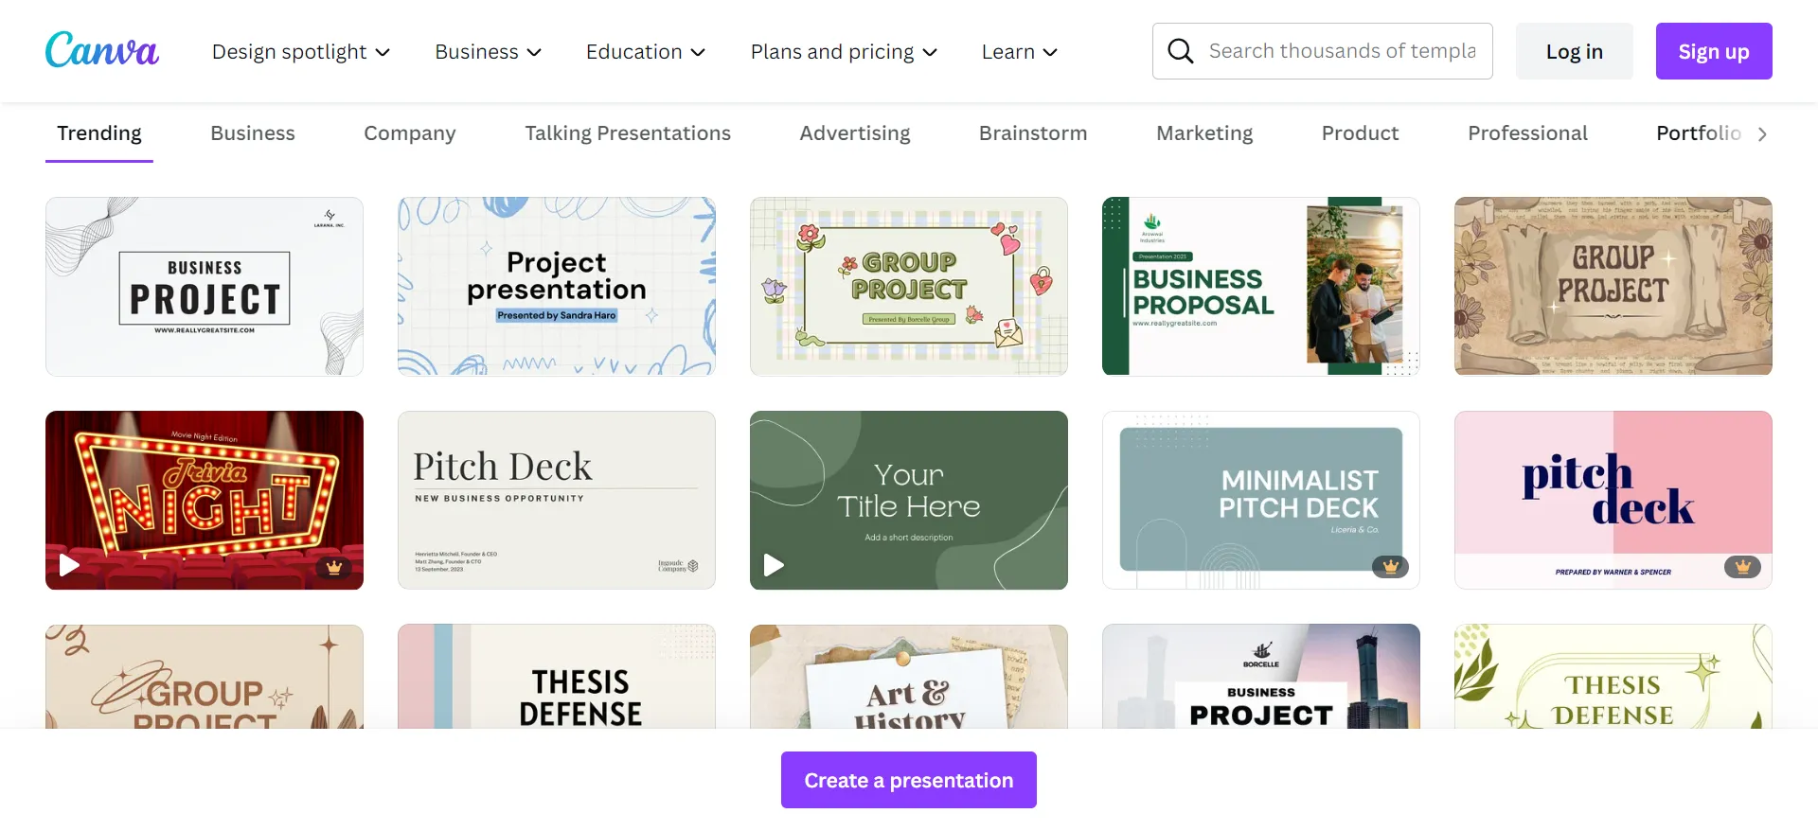The image size is (1818, 831).
Task: Expand the Learn menu
Action: point(1020,51)
